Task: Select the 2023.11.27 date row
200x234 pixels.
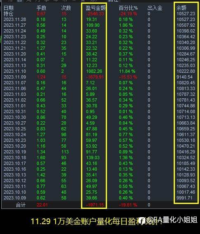Action: click(x=15, y=25)
